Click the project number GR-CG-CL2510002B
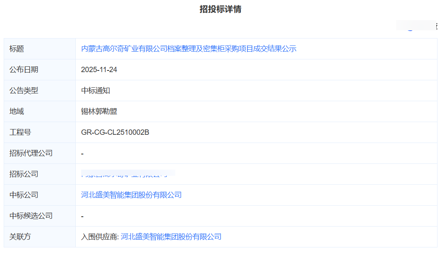Image resolution: width=442 pixels, height=263 pixels. (x=115, y=132)
